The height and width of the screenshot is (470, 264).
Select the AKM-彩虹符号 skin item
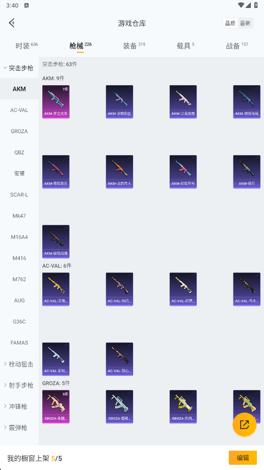[183, 171]
